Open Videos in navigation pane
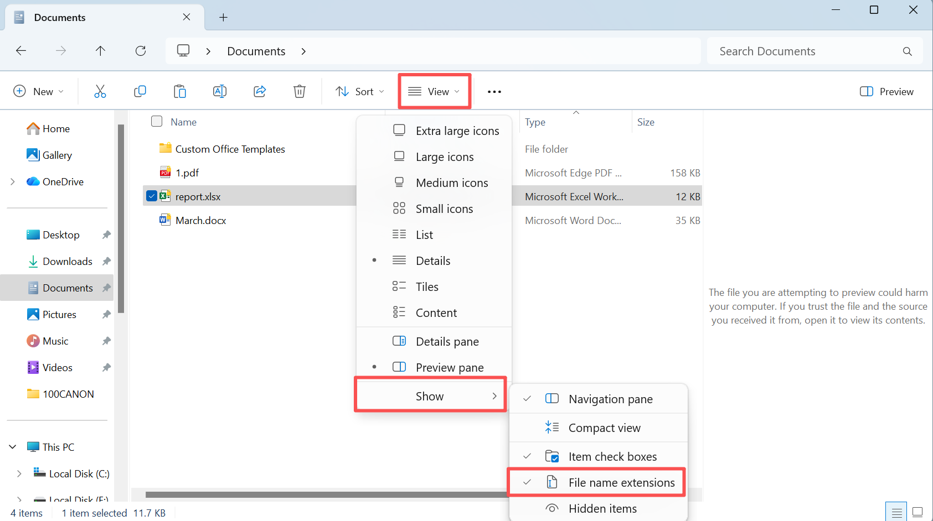The width and height of the screenshot is (933, 521). pyautogui.click(x=50, y=367)
